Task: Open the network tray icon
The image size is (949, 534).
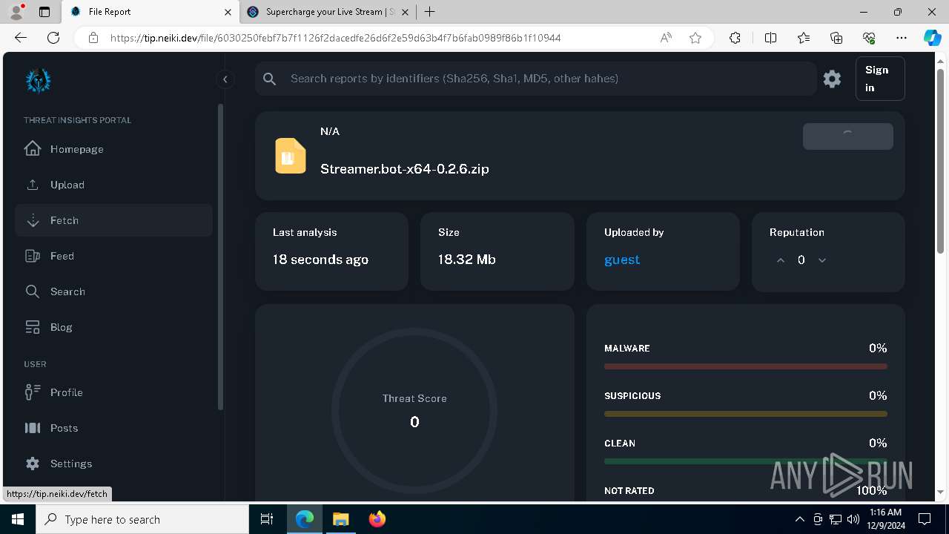Action: click(x=836, y=519)
